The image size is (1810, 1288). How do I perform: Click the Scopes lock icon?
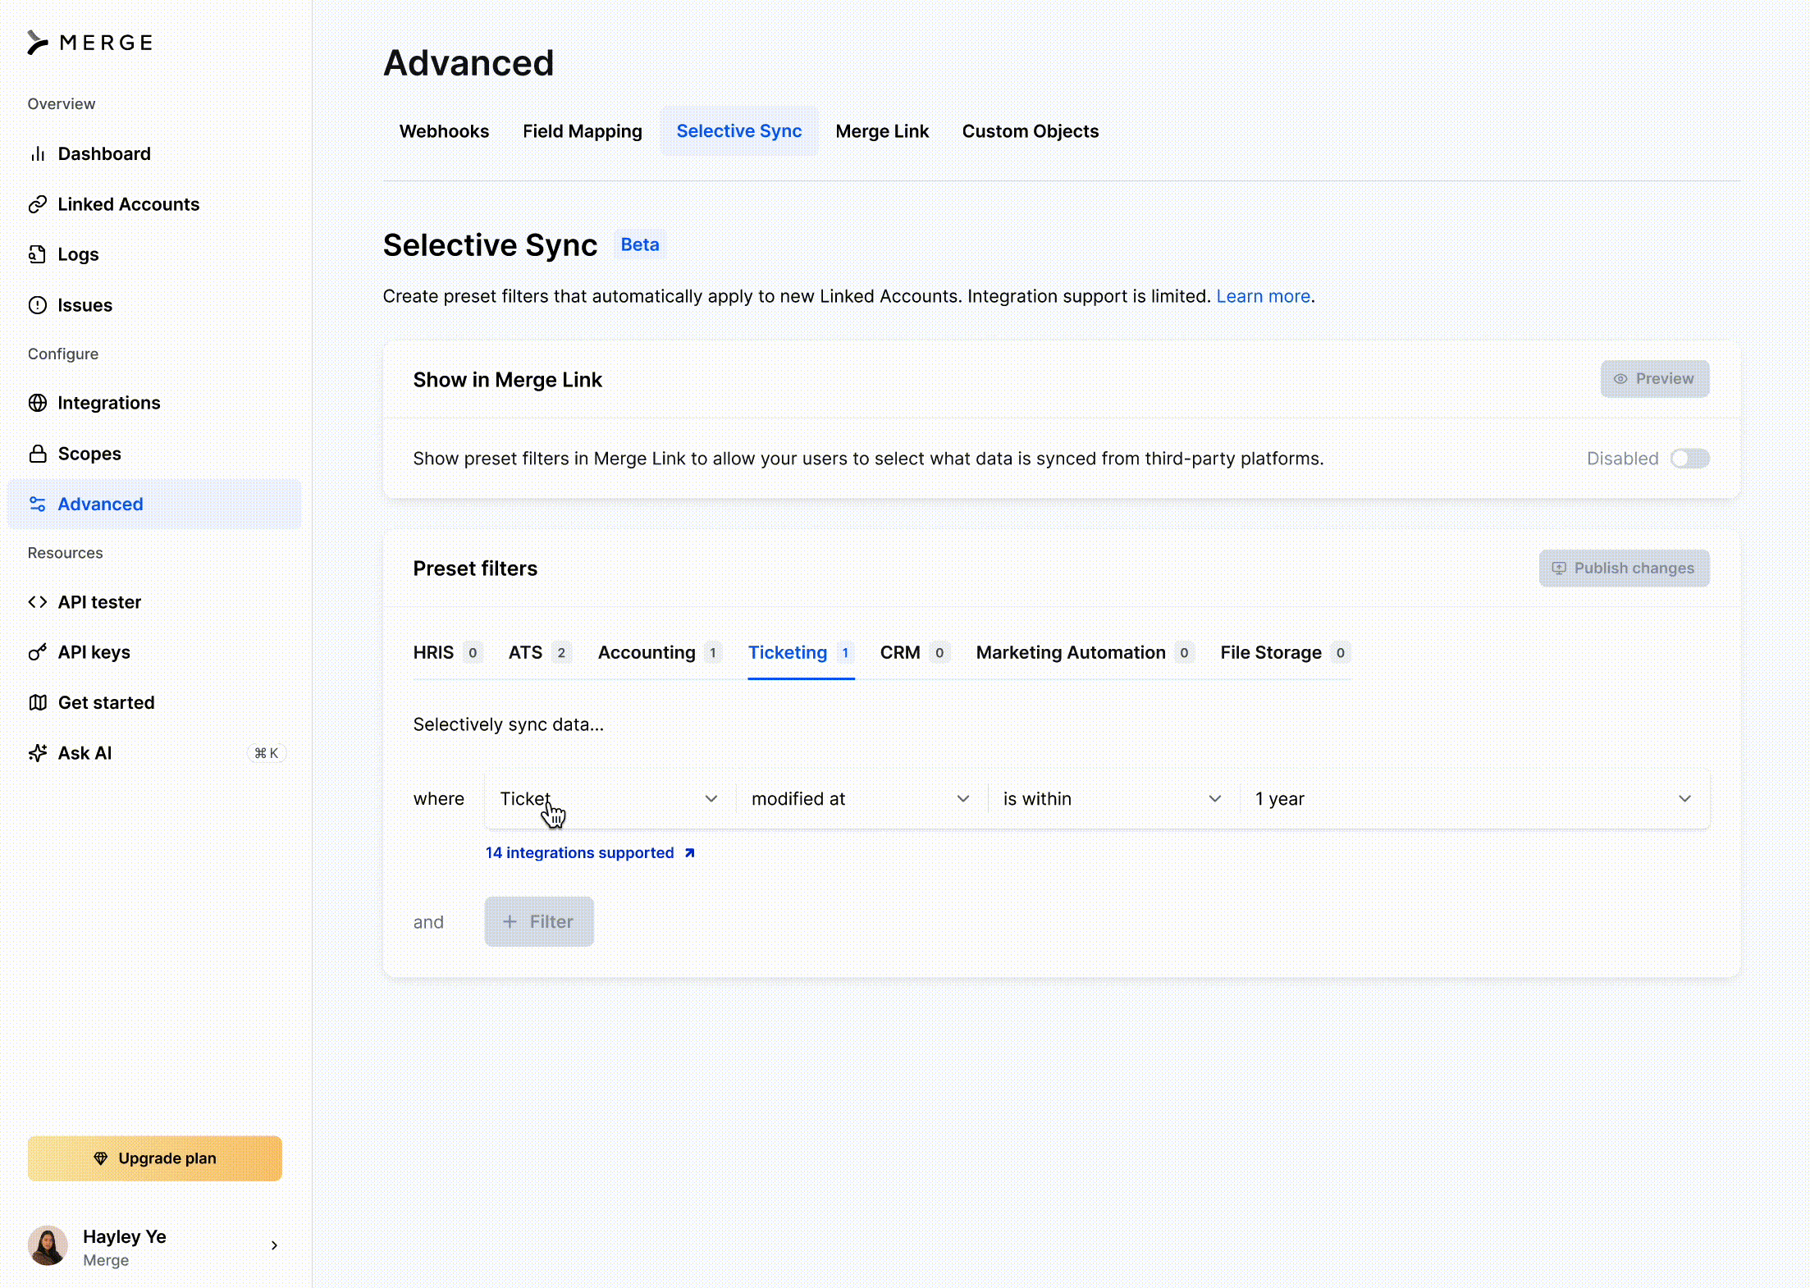pyautogui.click(x=38, y=454)
